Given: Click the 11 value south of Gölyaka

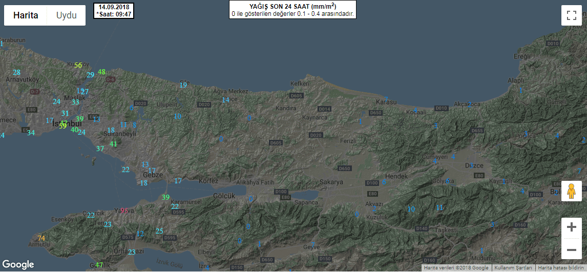Looking at the screenshot, I should (439, 207).
